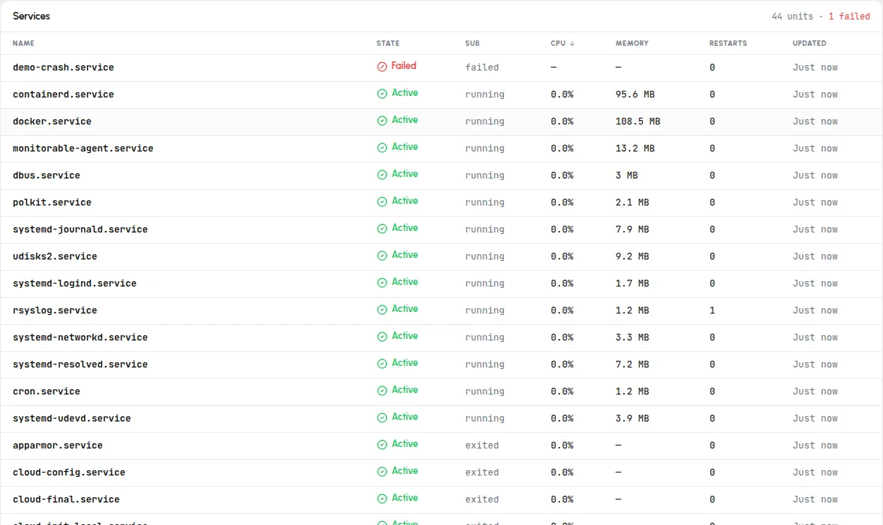Screen dimensions: 883x525
Task: Click the Active check icon for docker.service
Action: coord(381,121)
